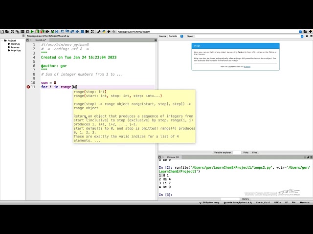Click the LF line ending status
Screen dimensions: 313x234
coord(286,203)
